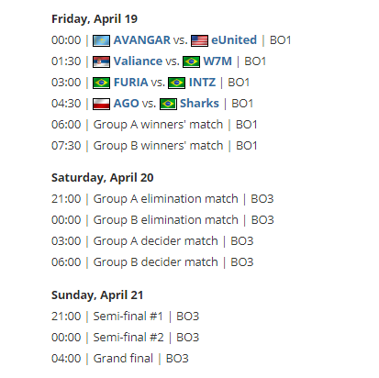
Task: Click the Brazil flag beside Sharks
Action: 168,104
